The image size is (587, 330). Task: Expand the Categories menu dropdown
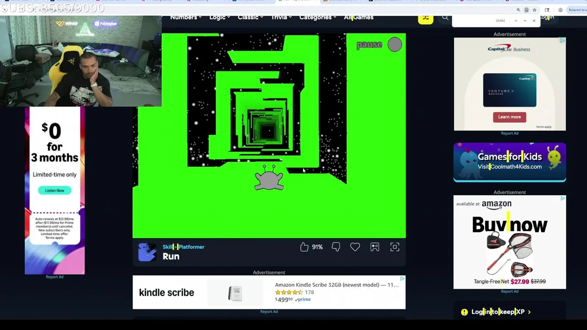coord(318,17)
